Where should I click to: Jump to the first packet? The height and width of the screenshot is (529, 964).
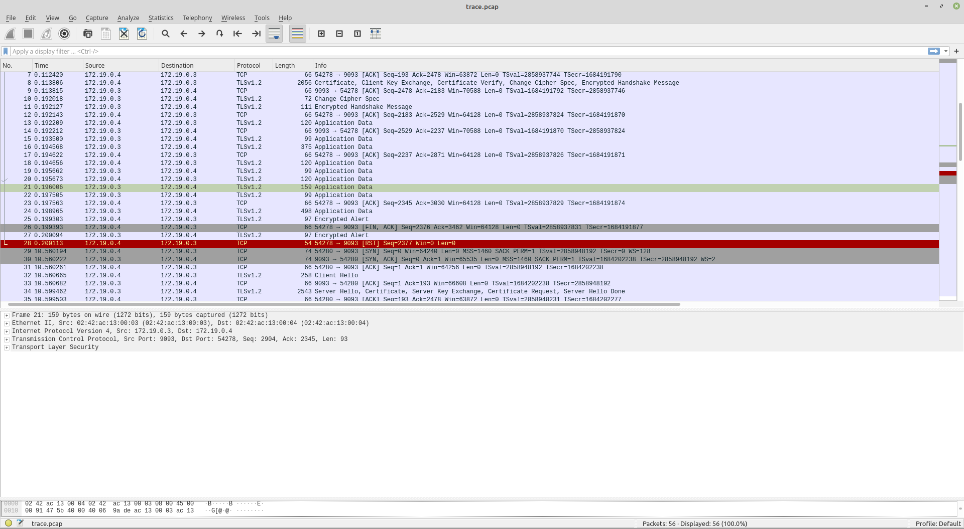[x=237, y=34]
